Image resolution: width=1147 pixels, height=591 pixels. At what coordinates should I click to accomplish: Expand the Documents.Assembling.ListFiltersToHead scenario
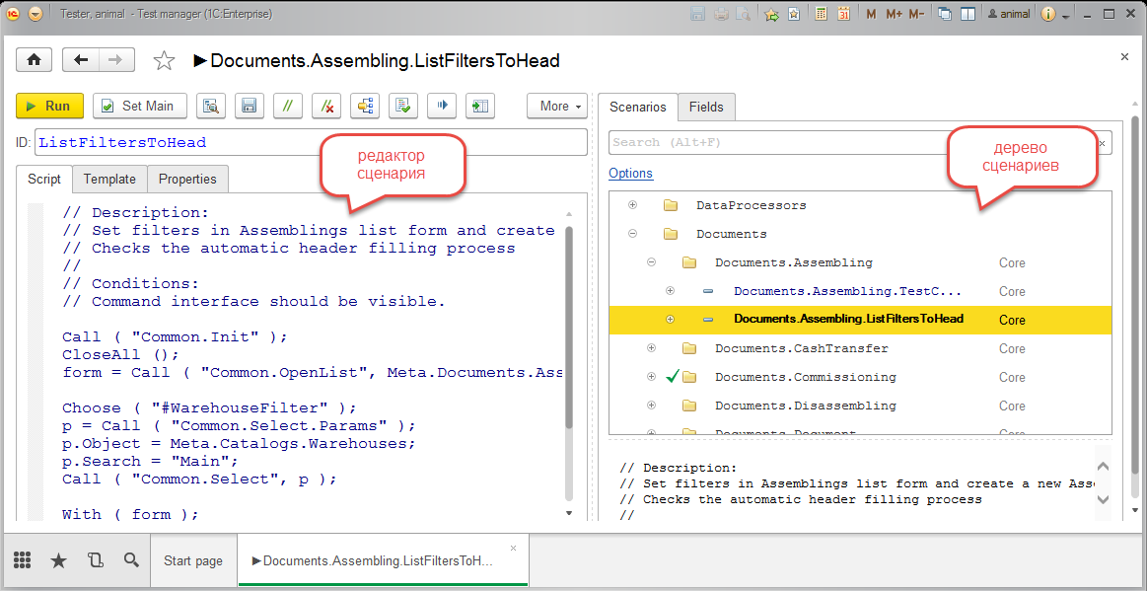[x=670, y=320]
